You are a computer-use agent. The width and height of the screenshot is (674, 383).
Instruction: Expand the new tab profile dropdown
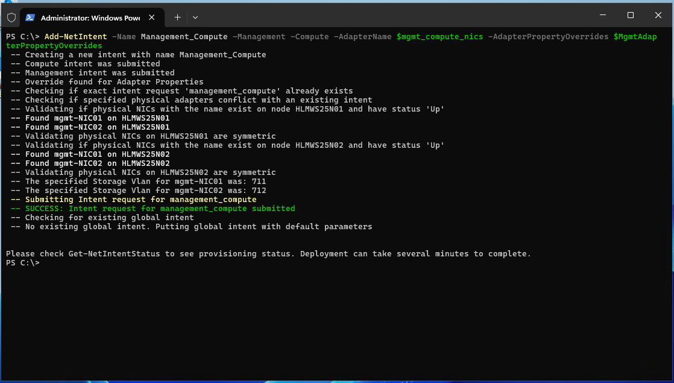coord(195,17)
